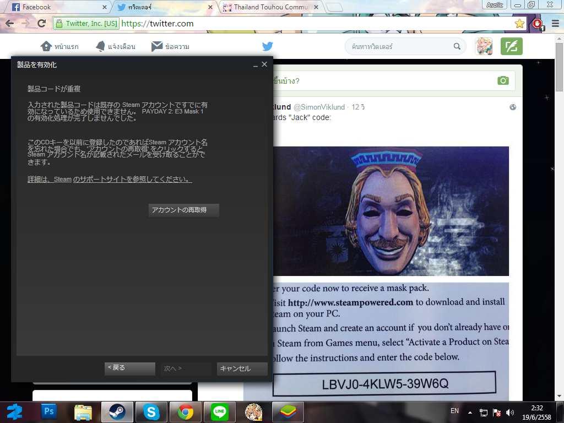Click the Asolic Chrome profile button

click(x=495, y=4)
